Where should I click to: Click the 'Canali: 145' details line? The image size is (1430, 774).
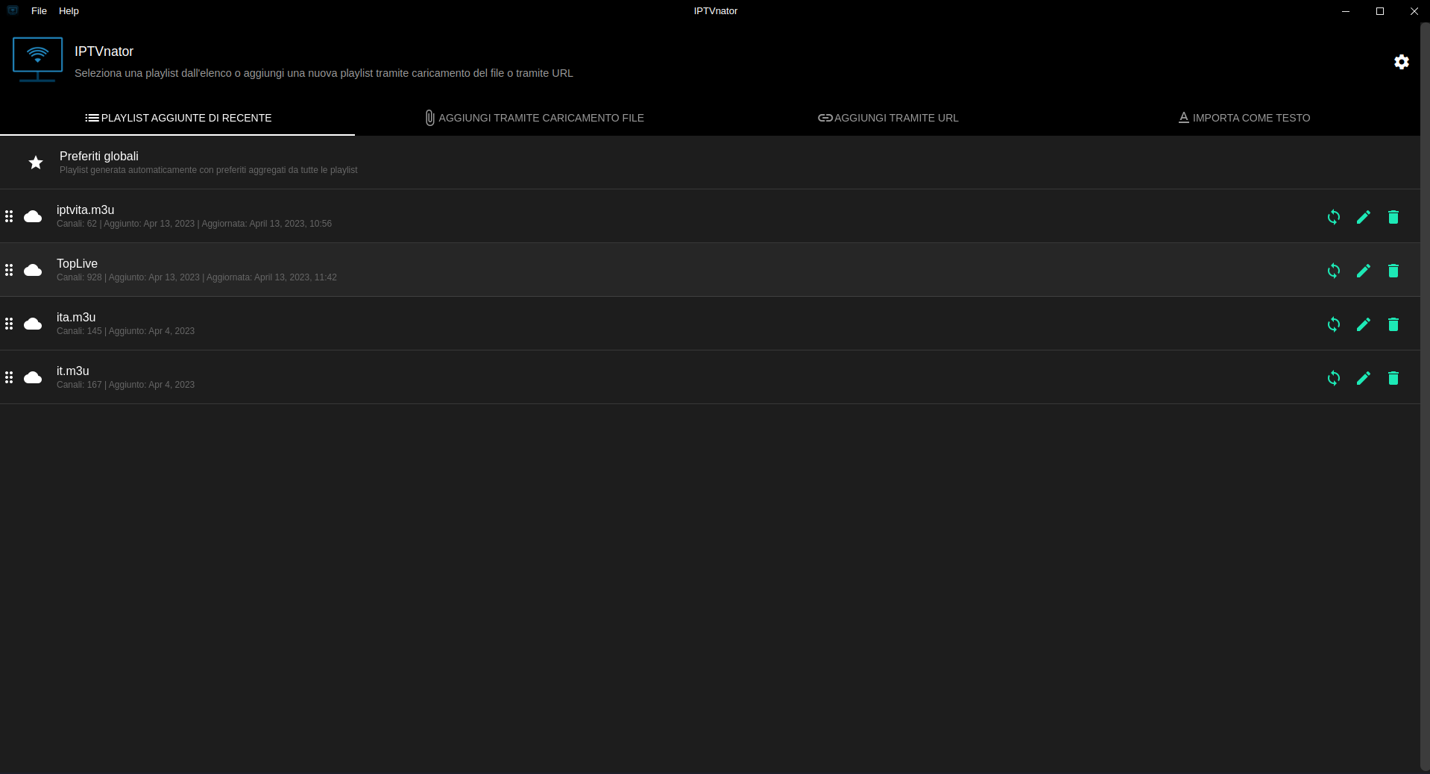coord(125,331)
